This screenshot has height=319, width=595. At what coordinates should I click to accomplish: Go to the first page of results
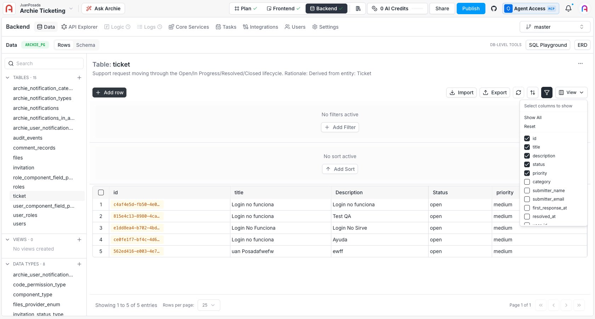[541, 305]
